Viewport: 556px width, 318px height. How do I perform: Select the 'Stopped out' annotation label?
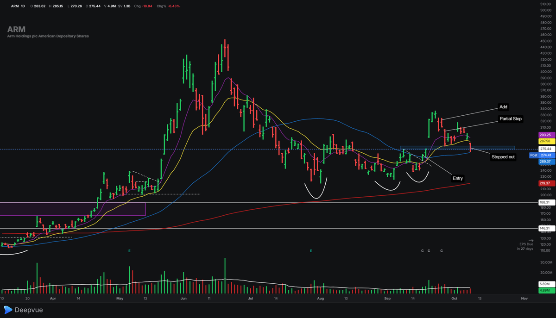coord(503,157)
